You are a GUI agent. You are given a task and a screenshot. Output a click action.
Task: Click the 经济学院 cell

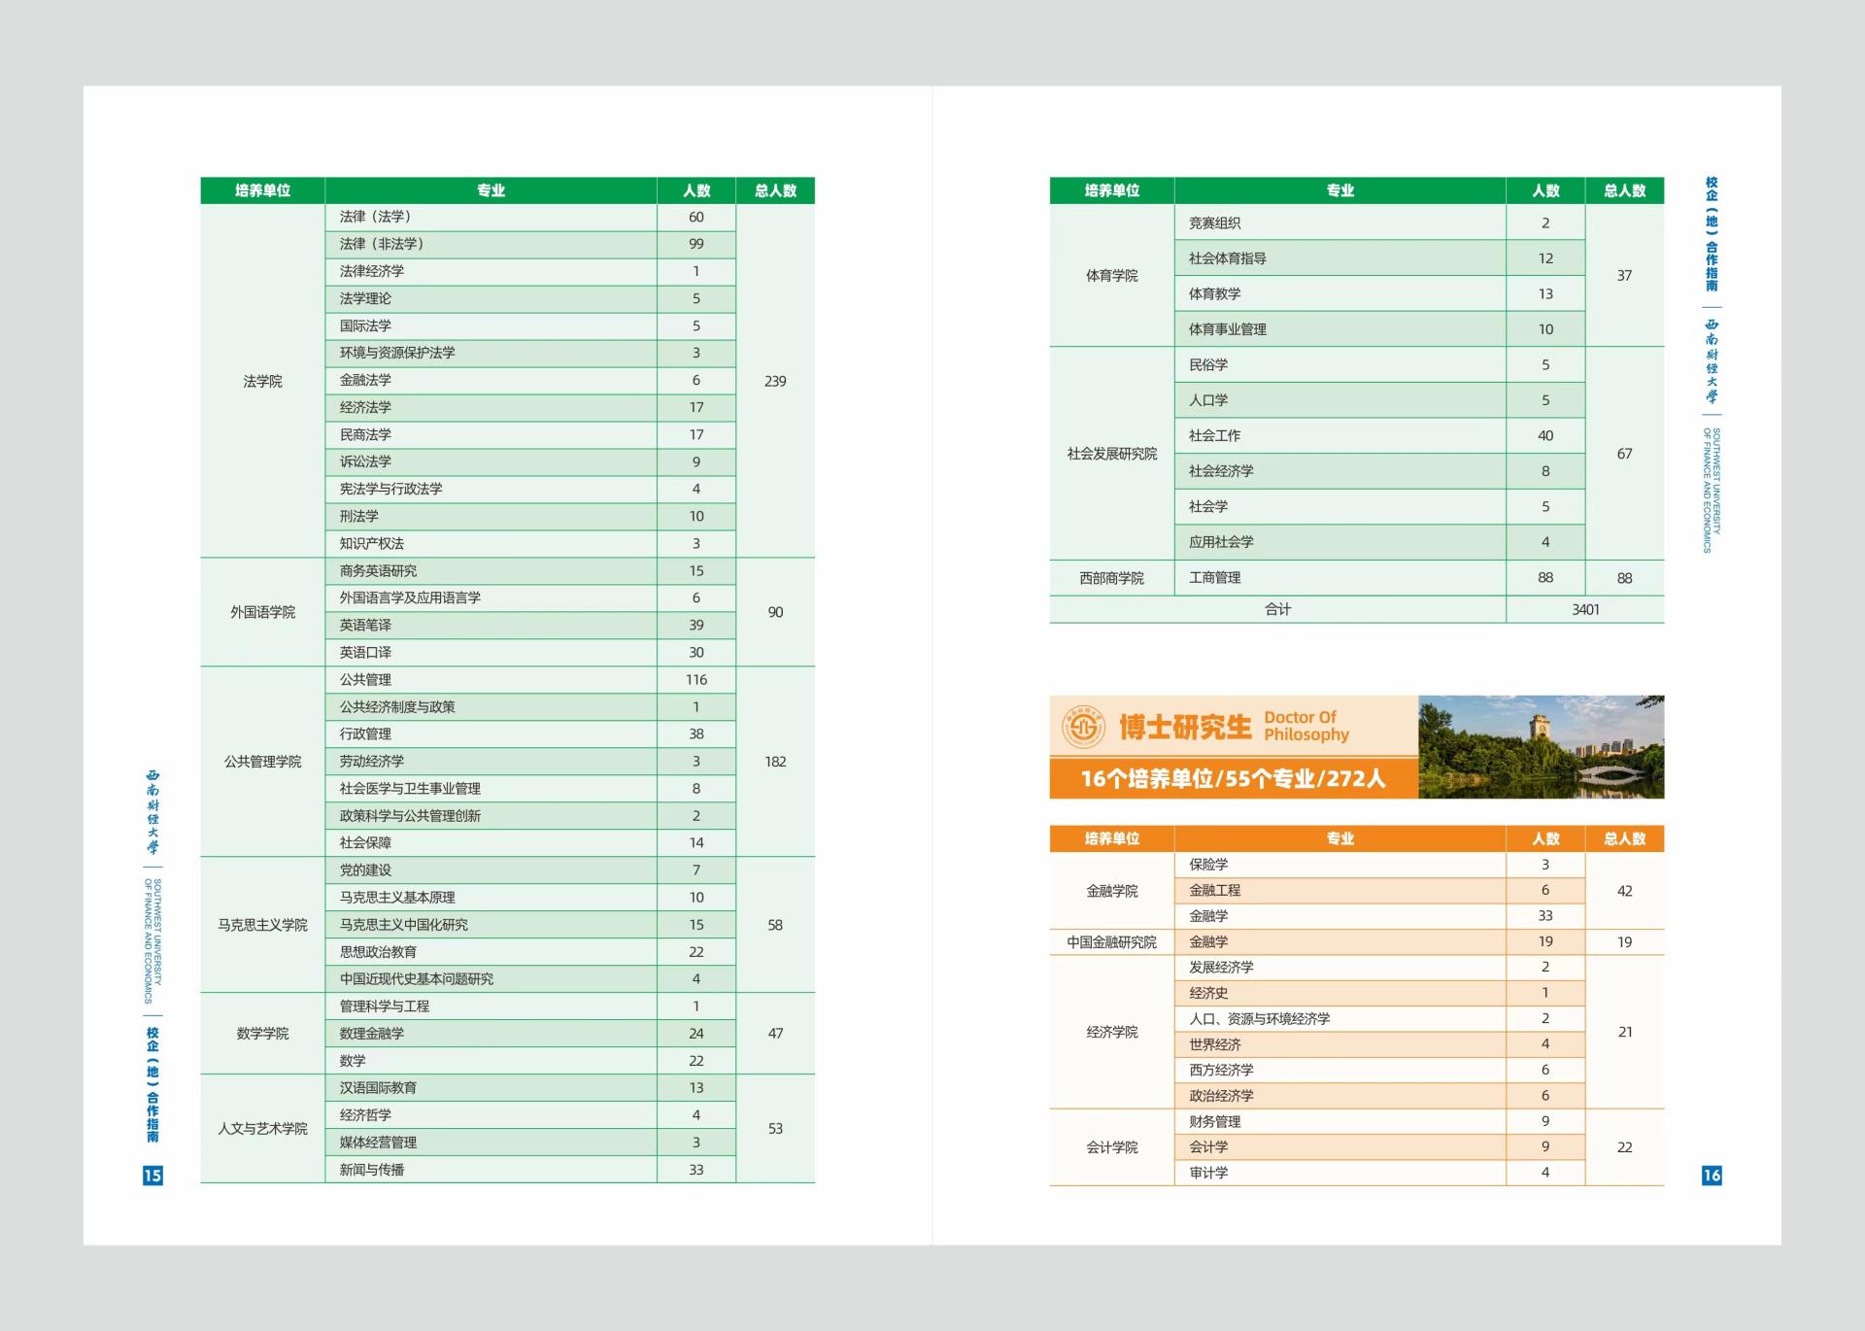pyautogui.click(x=1112, y=1032)
